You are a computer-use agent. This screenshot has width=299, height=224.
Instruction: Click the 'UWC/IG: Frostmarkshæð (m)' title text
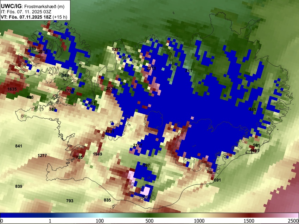pos(33,6)
